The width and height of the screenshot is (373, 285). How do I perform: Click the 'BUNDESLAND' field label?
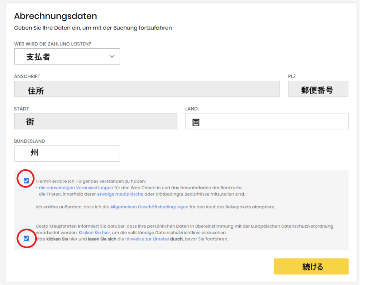[30, 141]
